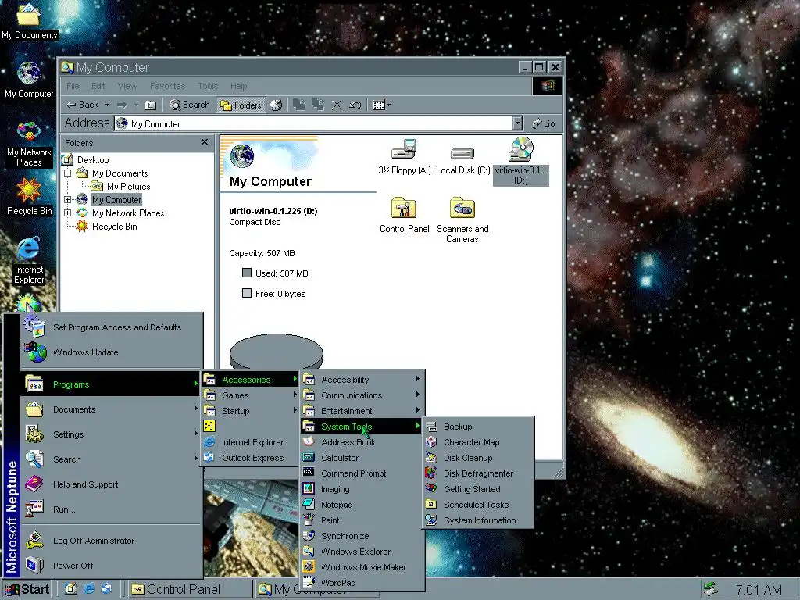Open Character Map from System Tools

pyautogui.click(x=478, y=442)
